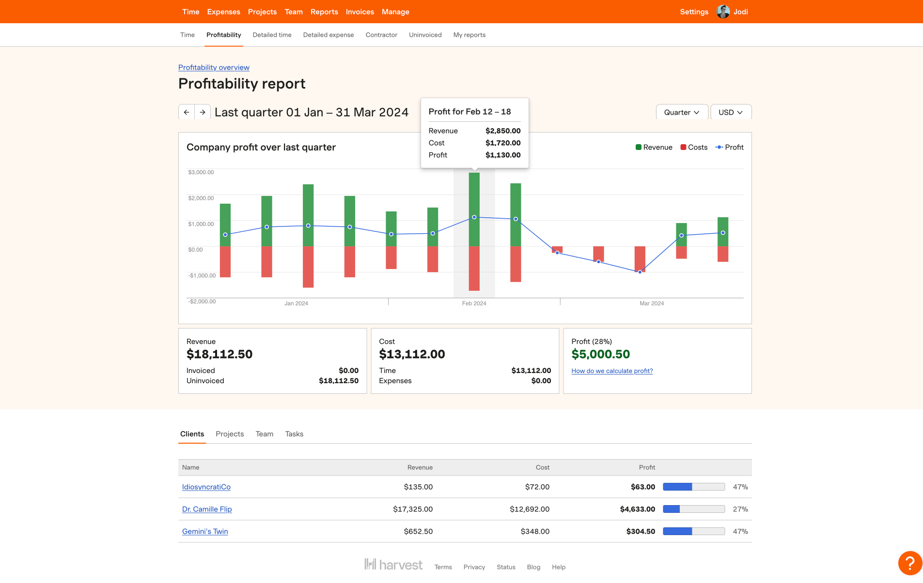Image resolution: width=923 pixels, height=583 pixels.
Task: Click the next period arrow button
Action: coord(203,112)
